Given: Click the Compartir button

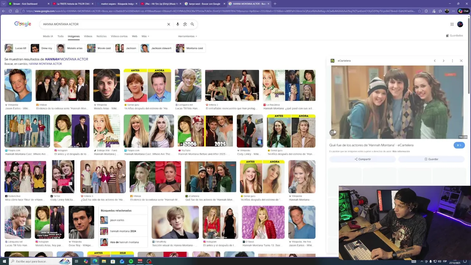Looking at the screenshot, I should (362, 159).
